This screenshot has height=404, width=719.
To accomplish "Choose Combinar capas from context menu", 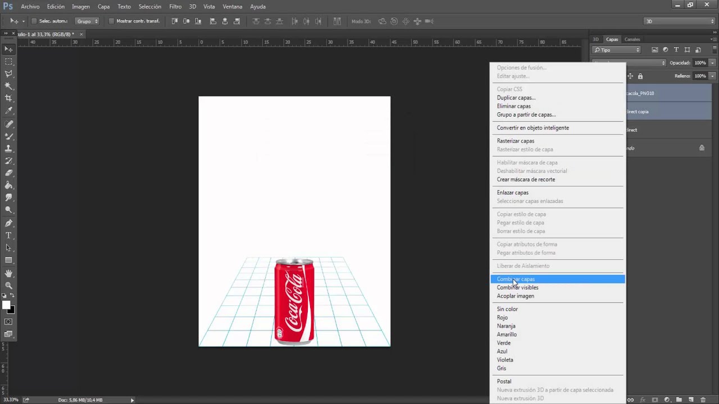I will 557,279.
